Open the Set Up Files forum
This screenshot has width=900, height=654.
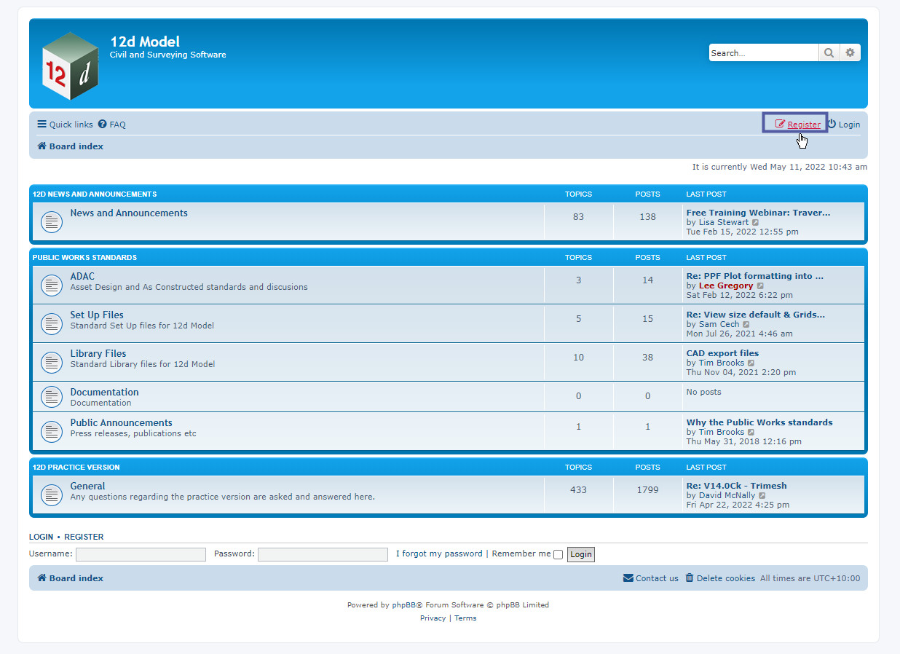point(97,315)
